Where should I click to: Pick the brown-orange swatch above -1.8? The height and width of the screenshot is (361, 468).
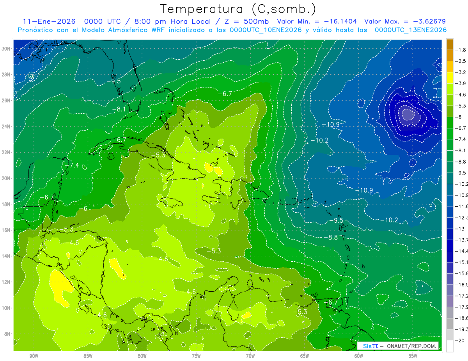pyautogui.click(x=450, y=44)
